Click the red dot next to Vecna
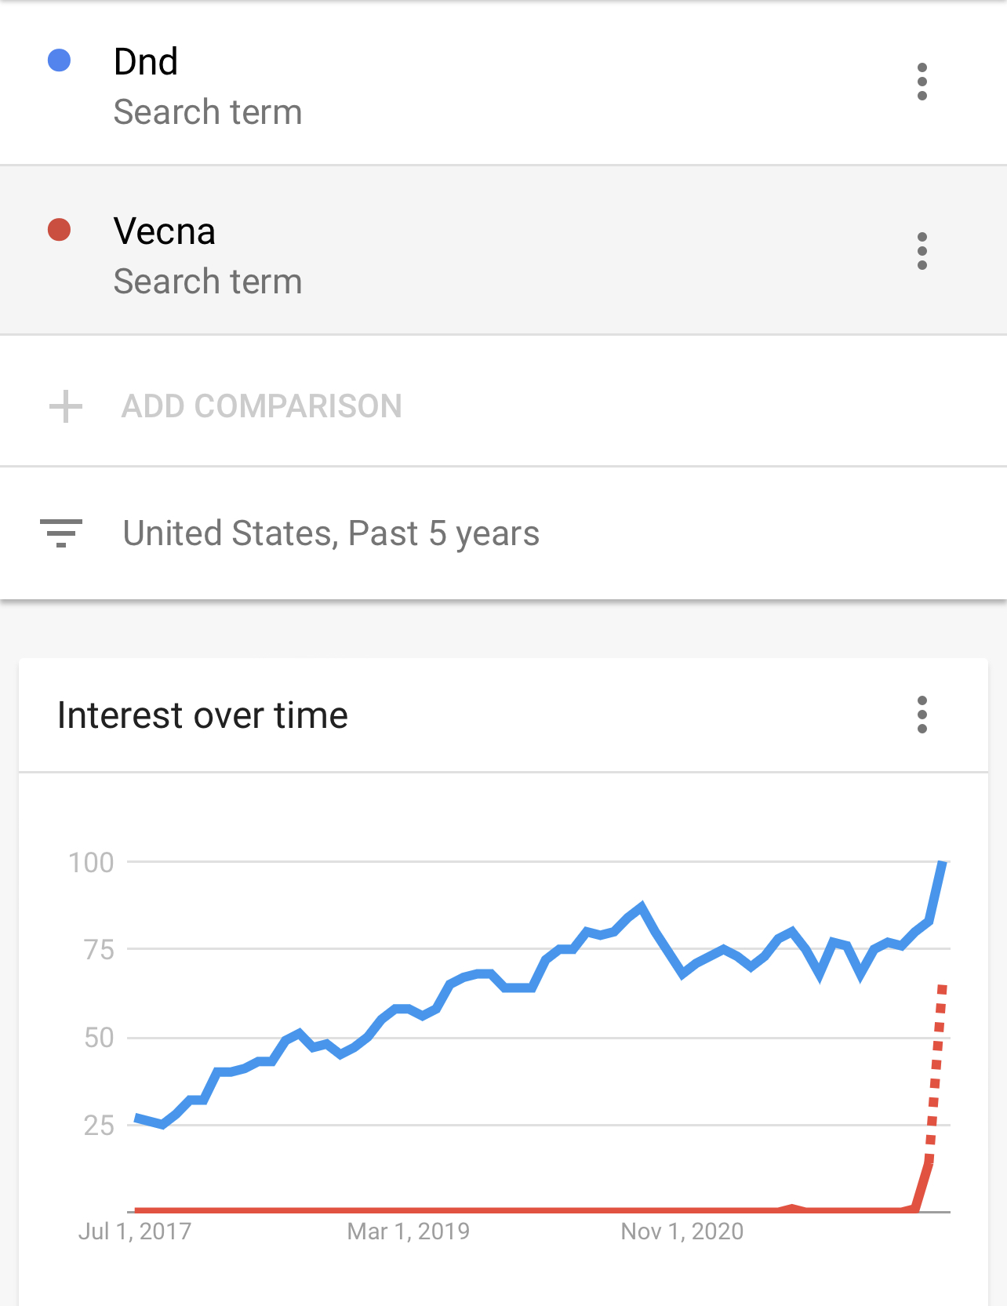The width and height of the screenshot is (1007, 1306). tap(60, 230)
